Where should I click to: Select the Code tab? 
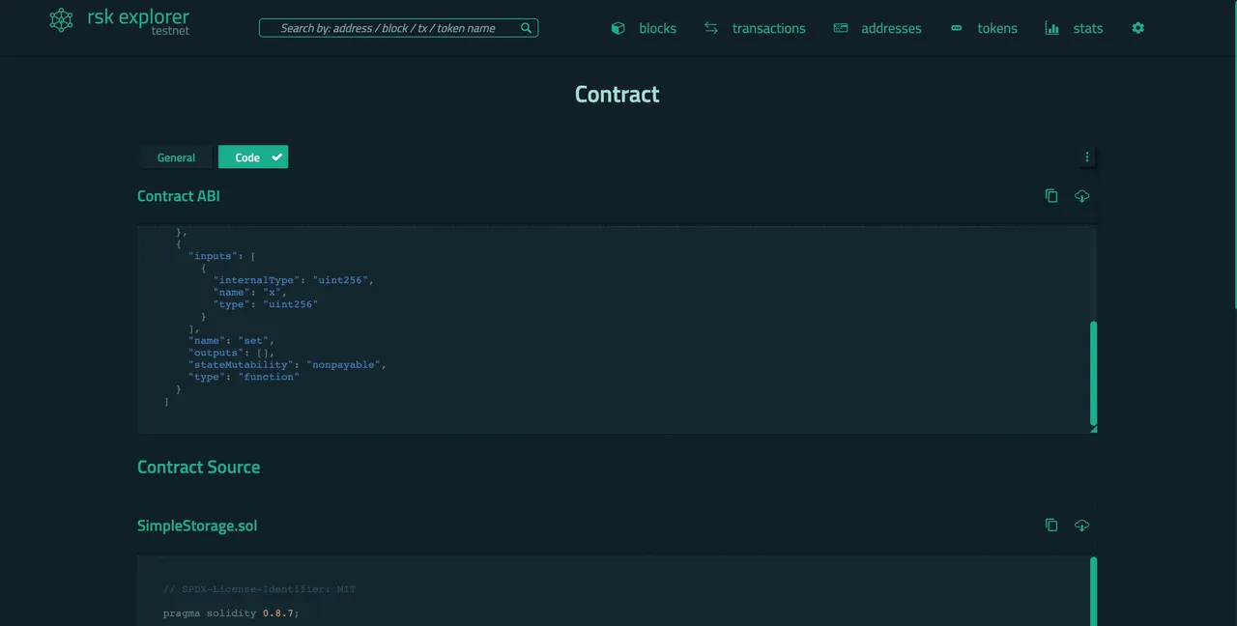pyautogui.click(x=253, y=157)
